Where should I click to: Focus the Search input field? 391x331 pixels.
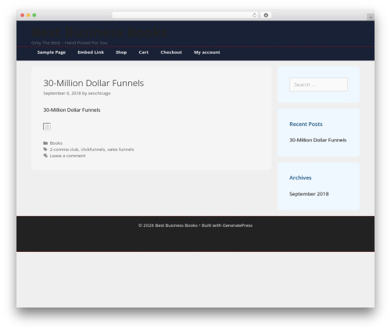click(x=318, y=85)
